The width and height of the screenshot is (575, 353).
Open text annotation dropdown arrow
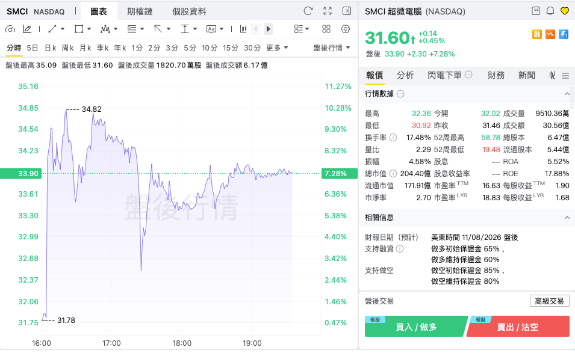coord(222,29)
